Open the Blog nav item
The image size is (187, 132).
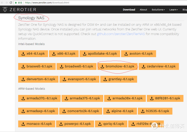(184, 10)
